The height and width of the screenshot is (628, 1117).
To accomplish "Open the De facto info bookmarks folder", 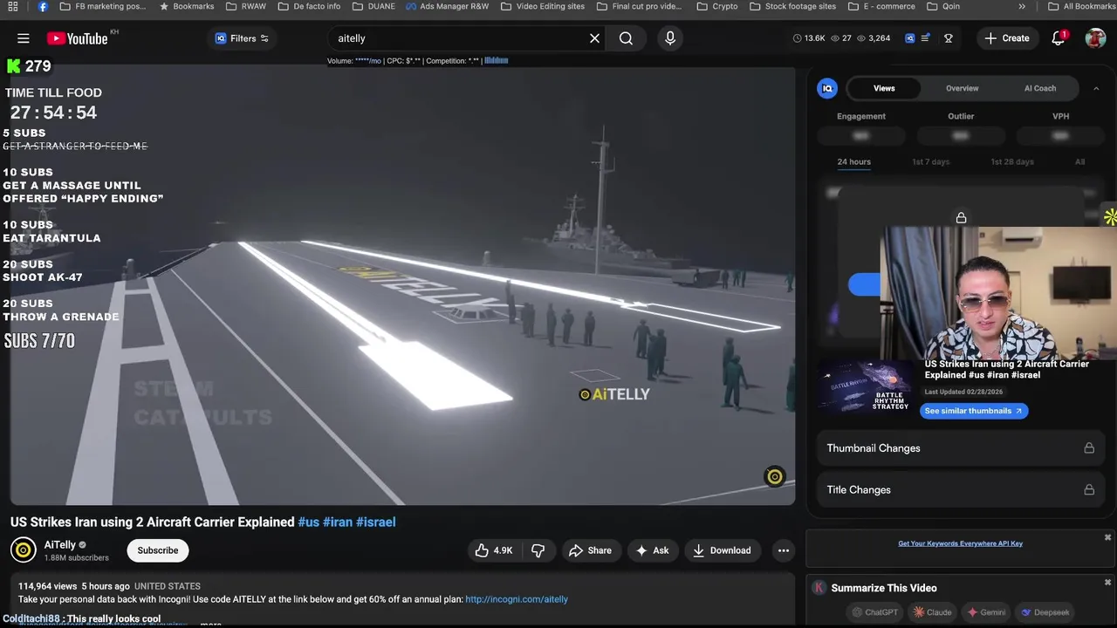I will [309, 6].
